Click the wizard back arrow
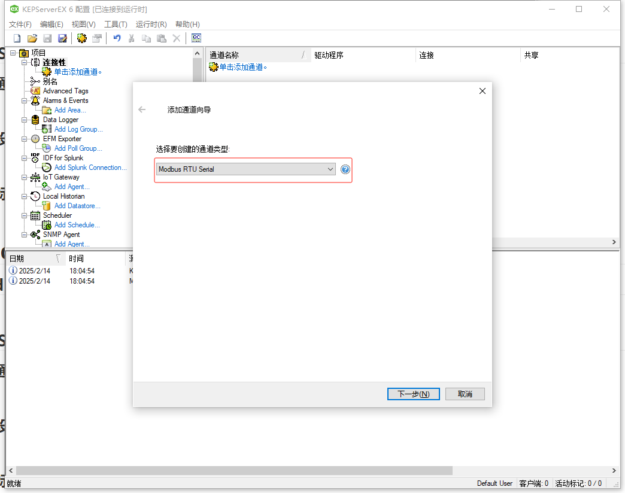The height and width of the screenshot is (493, 625). 142,109
